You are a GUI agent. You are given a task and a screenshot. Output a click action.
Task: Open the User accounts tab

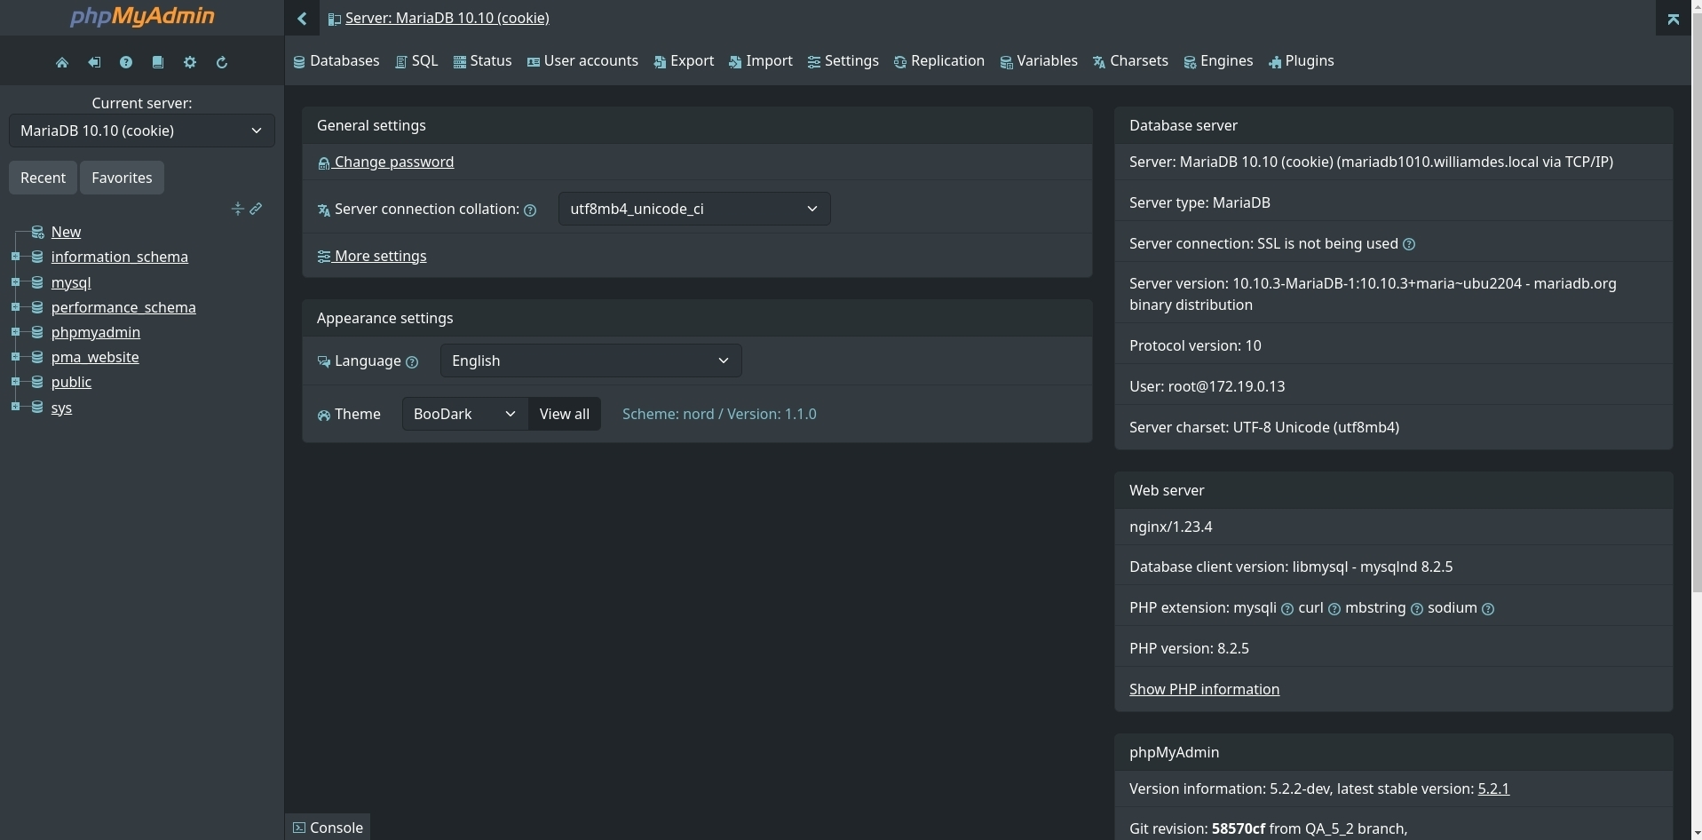(582, 61)
